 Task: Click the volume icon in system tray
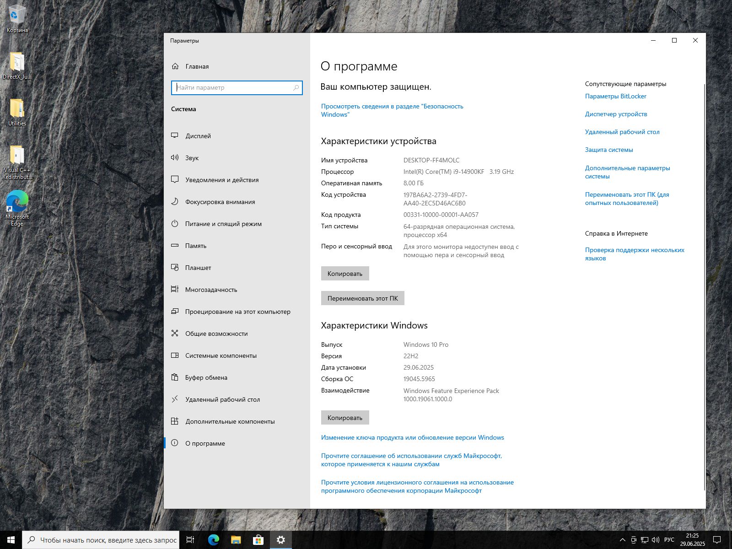[x=656, y=540]
